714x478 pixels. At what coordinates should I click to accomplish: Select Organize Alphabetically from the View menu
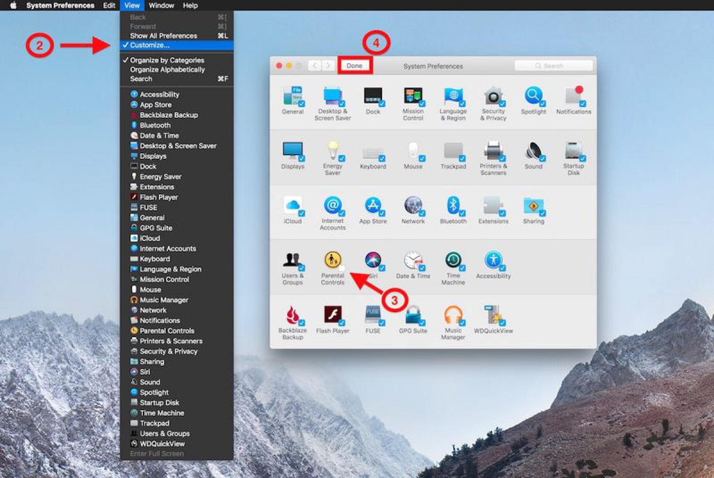166,70
